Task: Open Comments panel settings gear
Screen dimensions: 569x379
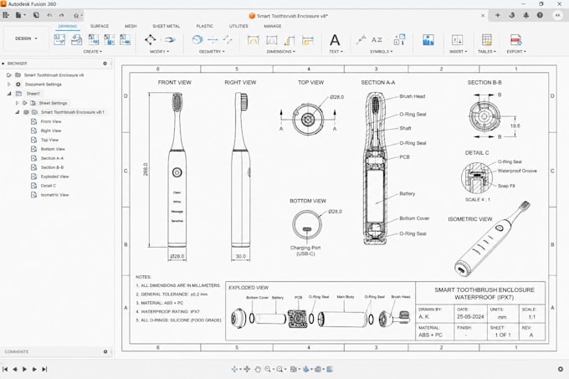Action: click(x=105, y=351)
